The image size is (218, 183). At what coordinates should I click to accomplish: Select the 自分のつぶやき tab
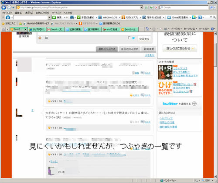[129, 49]
